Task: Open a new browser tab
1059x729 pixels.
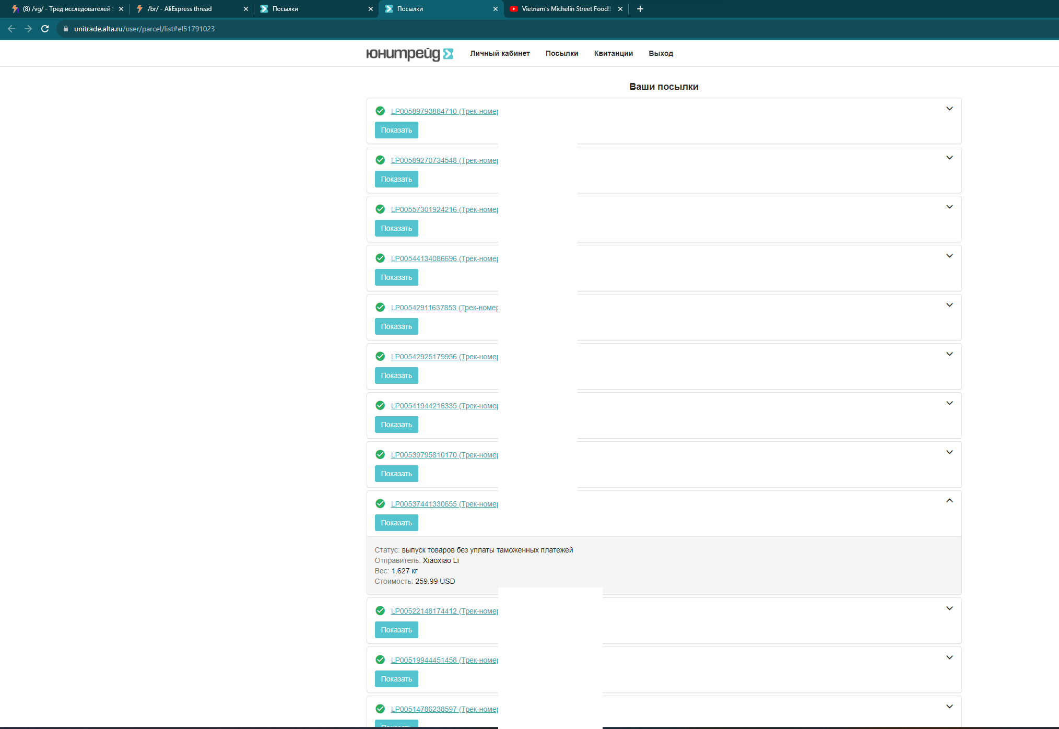Action: coord(640,9)
